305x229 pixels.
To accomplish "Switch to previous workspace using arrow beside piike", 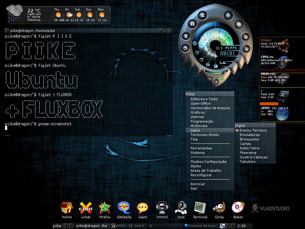I will click(x=66, y=226).
